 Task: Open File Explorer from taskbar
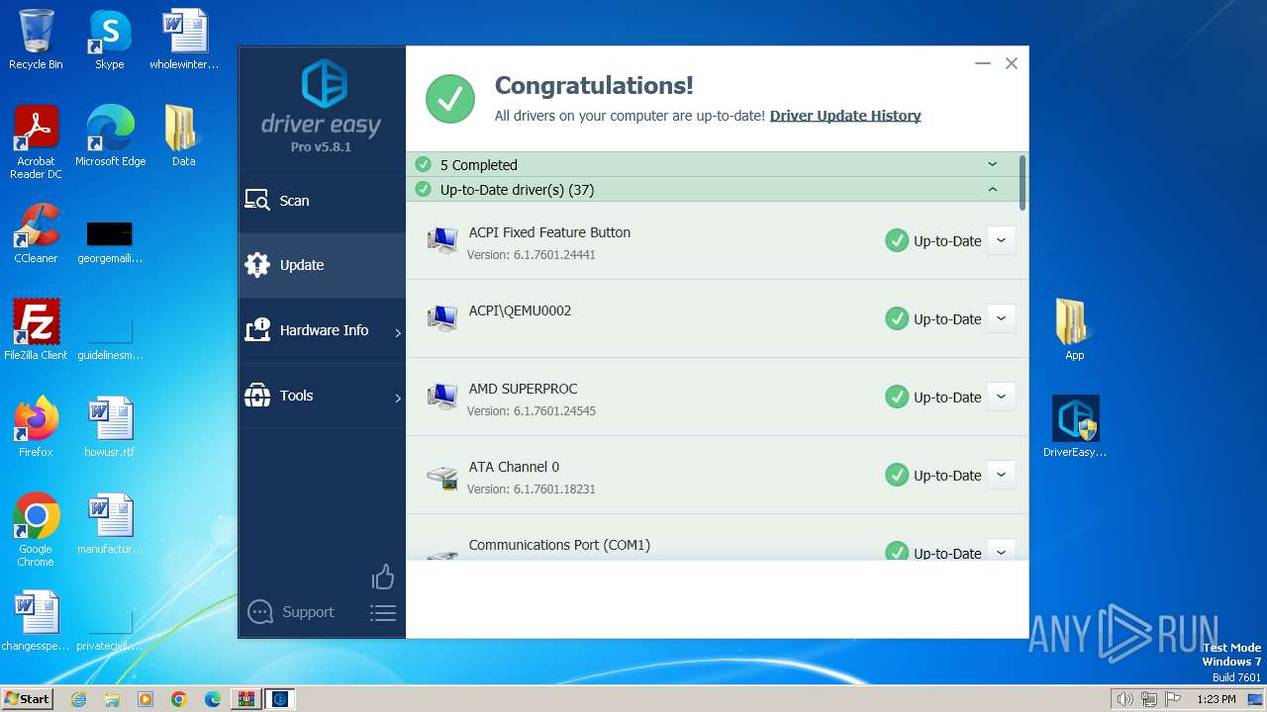click(112, 699)
